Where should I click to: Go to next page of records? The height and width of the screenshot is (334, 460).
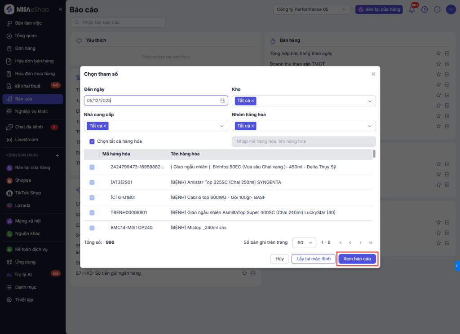[360, 242]
